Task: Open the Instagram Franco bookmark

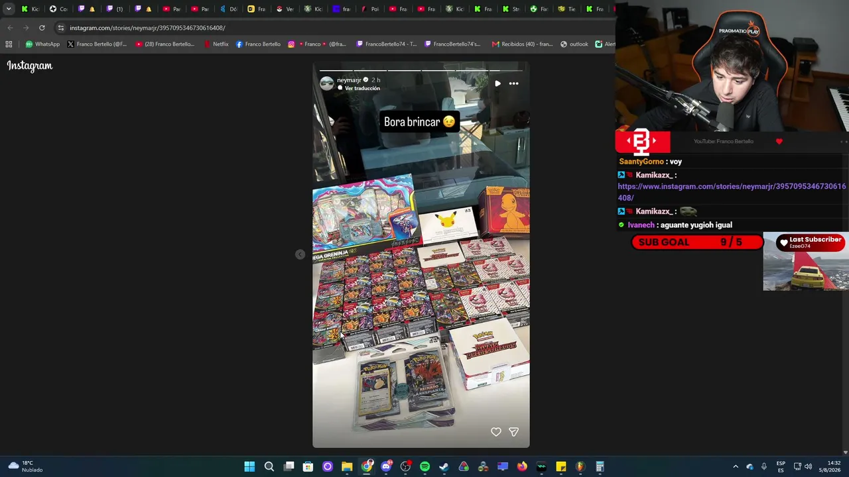Action: 317,44
